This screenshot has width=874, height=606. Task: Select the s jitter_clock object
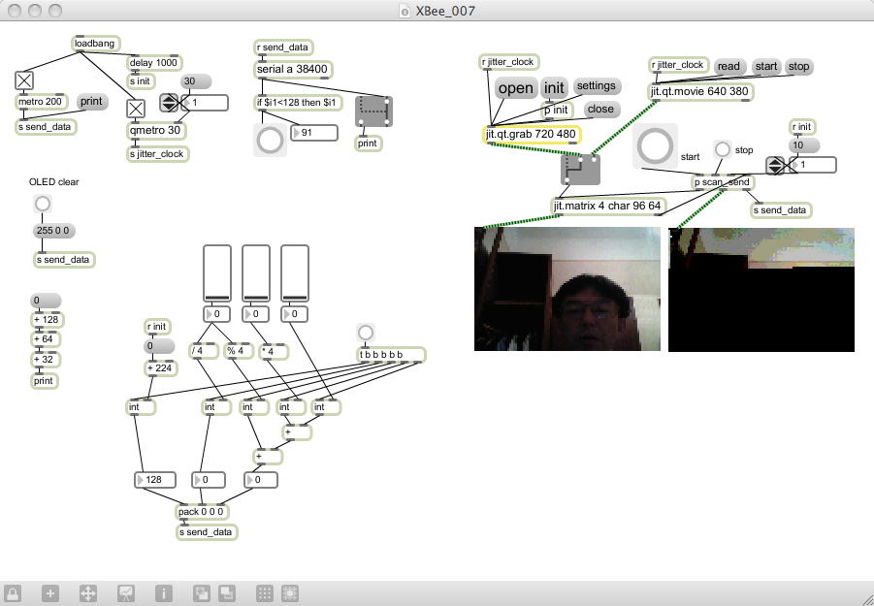click(x=158, y=154)
